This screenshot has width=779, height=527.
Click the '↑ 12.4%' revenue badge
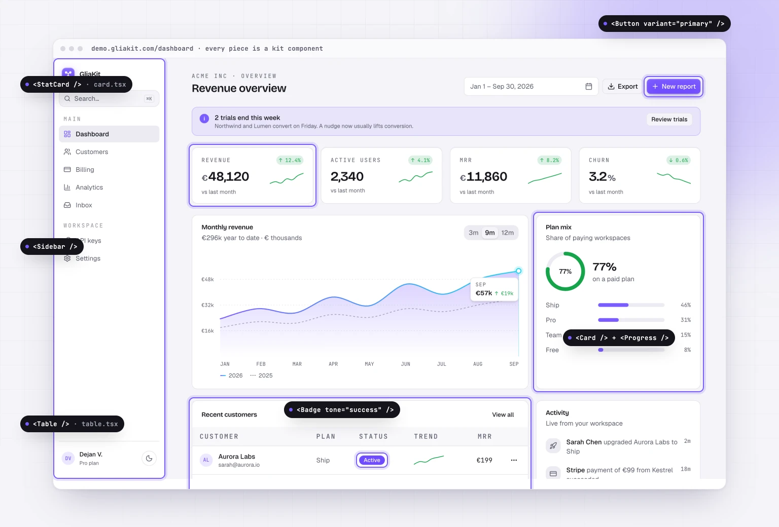tap(290, 160)
